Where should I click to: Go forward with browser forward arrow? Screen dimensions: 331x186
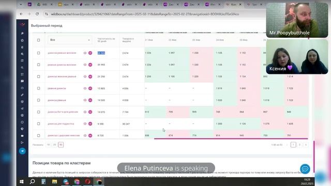[x=29, y=14]
